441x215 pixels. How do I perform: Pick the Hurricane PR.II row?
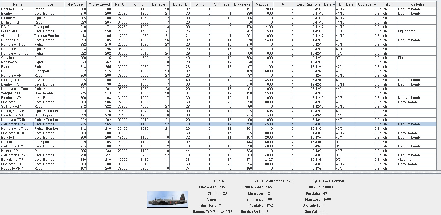pos(219,76)
